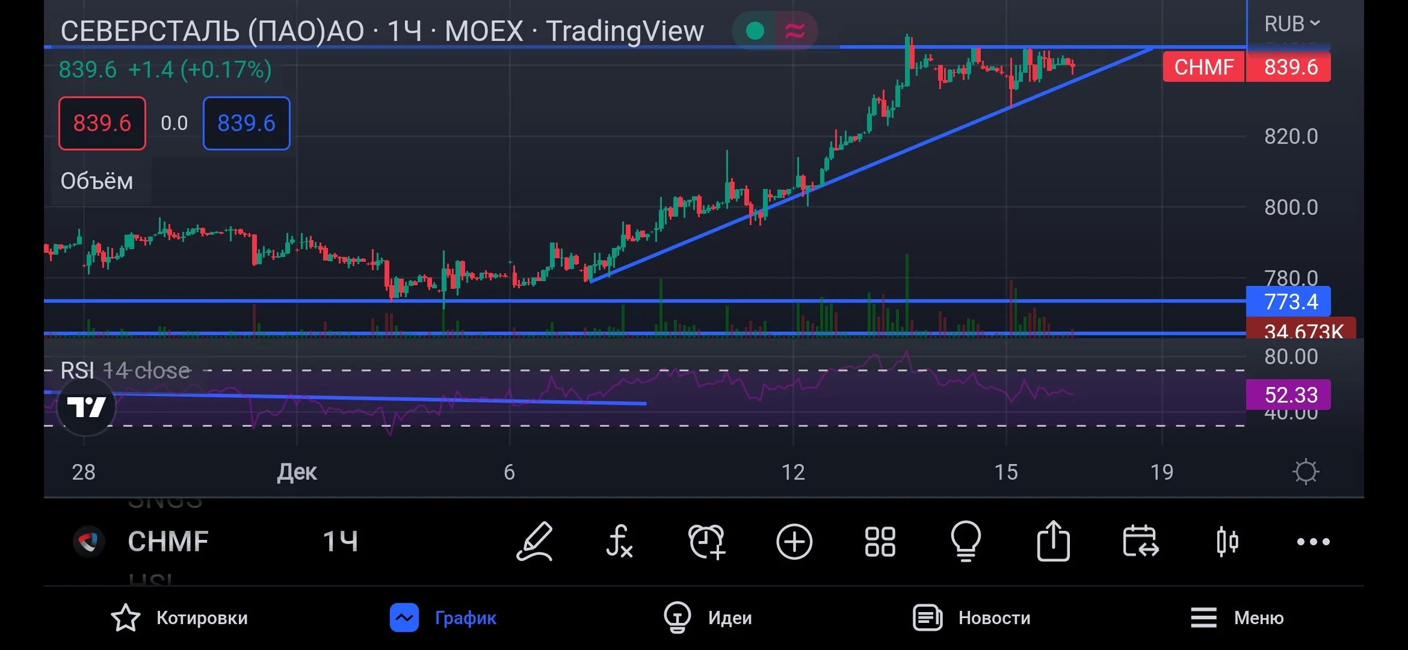The width and height of the screenshot is (1408, 650).
Task: Tap the chart title СЕВЕРСТАЛЬ (ПАО)АО
Action: click(212, 31)
